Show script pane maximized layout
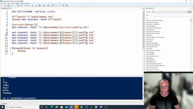Image resolution: width=193 pixels, height=109 pixels. [x=59, y=5]
